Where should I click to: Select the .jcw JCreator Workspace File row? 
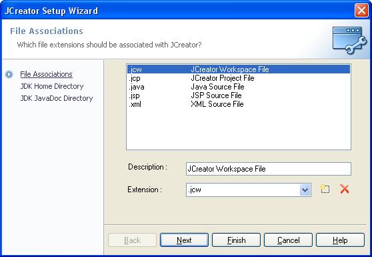(x=239, y=69)
